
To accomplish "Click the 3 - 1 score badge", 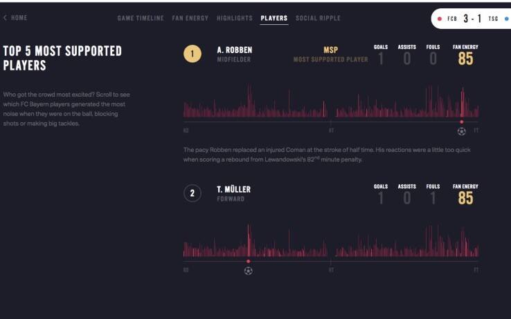I will (x=474, y=19).
